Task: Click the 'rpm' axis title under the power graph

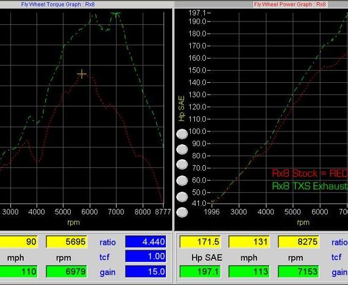Action: [303, 222]
